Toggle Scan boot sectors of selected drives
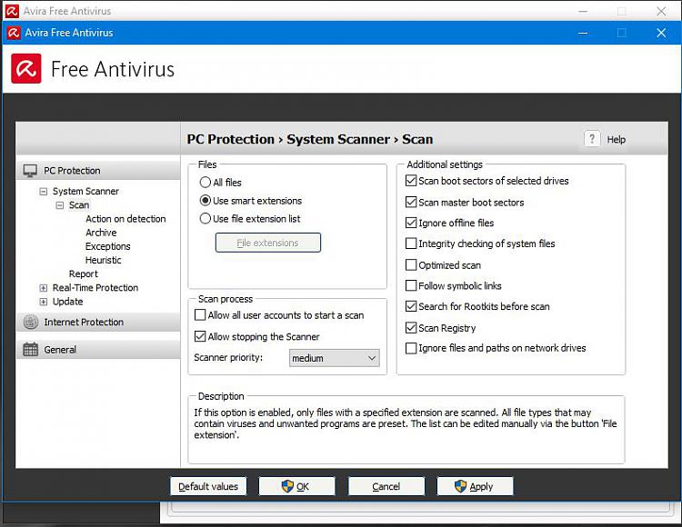 pyautogui.click(x=411, y=180)
